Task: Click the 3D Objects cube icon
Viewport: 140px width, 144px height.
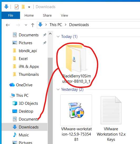Action: point(15,103)
